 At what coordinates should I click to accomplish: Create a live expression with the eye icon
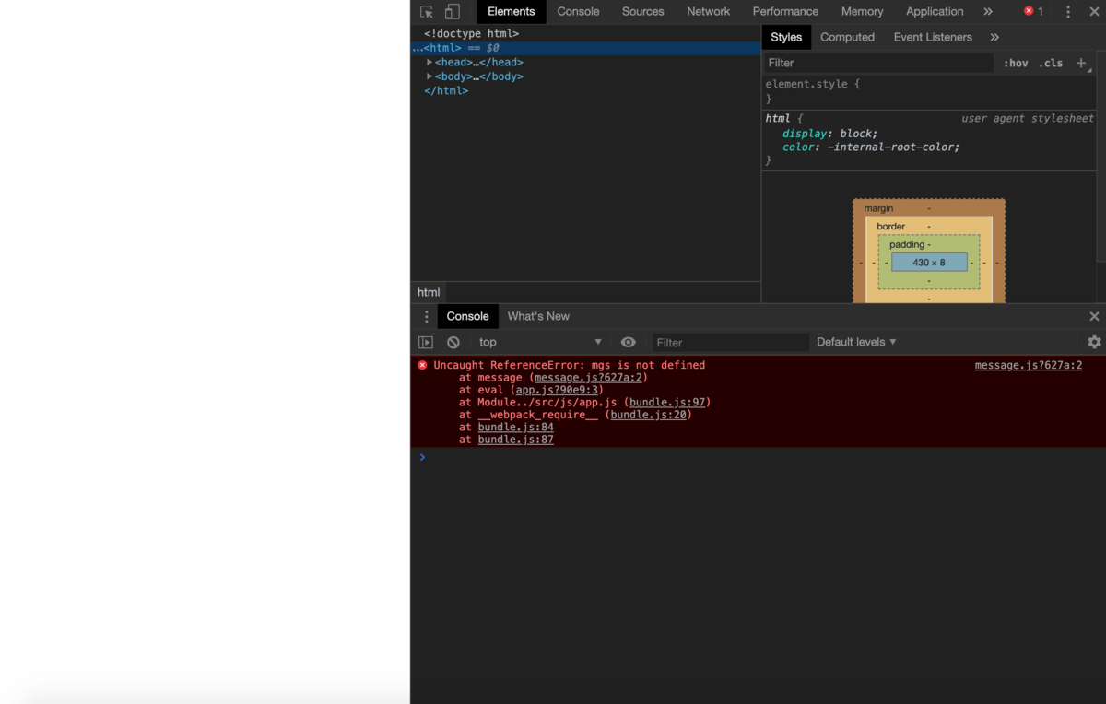628,342
